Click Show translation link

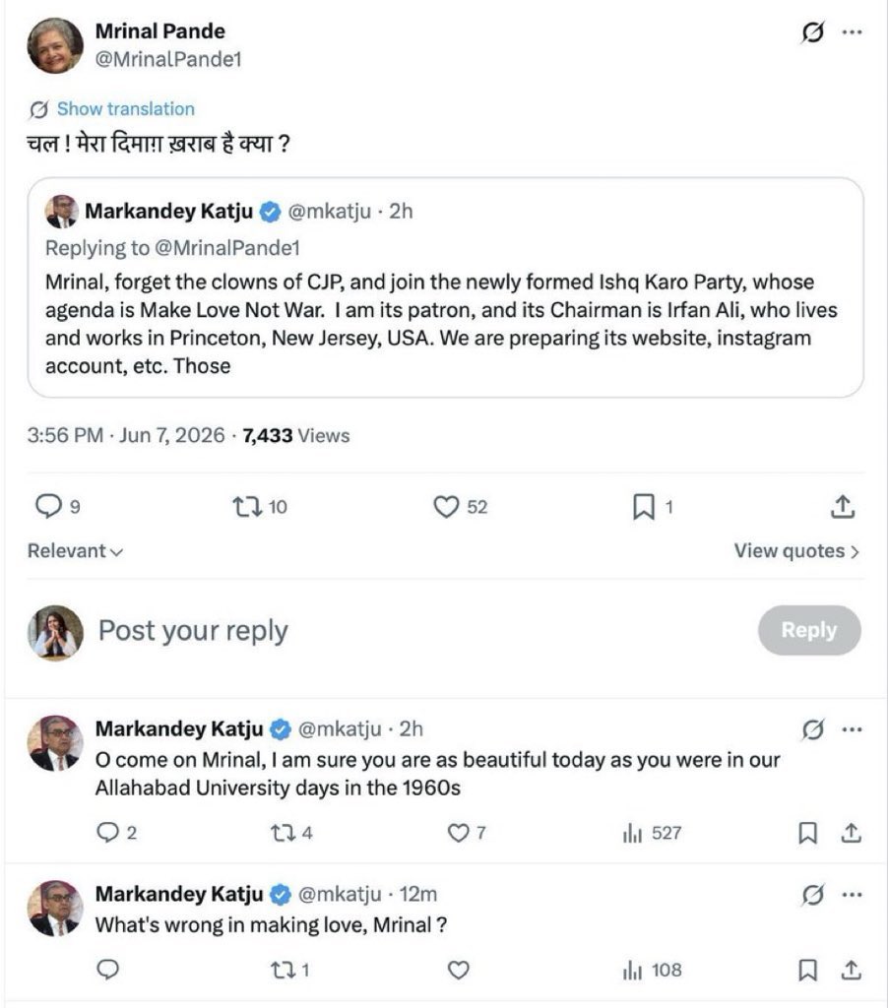(125, 108)
